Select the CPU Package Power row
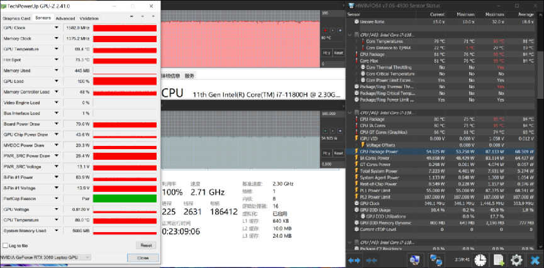The width and height of the screenshot is (544, 268). coord(441,152)
